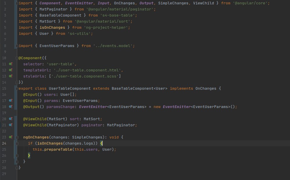Image resolution: width=290 pixels, height=180 pixels.
Task: Click line number 24 in the gutter
Action: [4, 143]
